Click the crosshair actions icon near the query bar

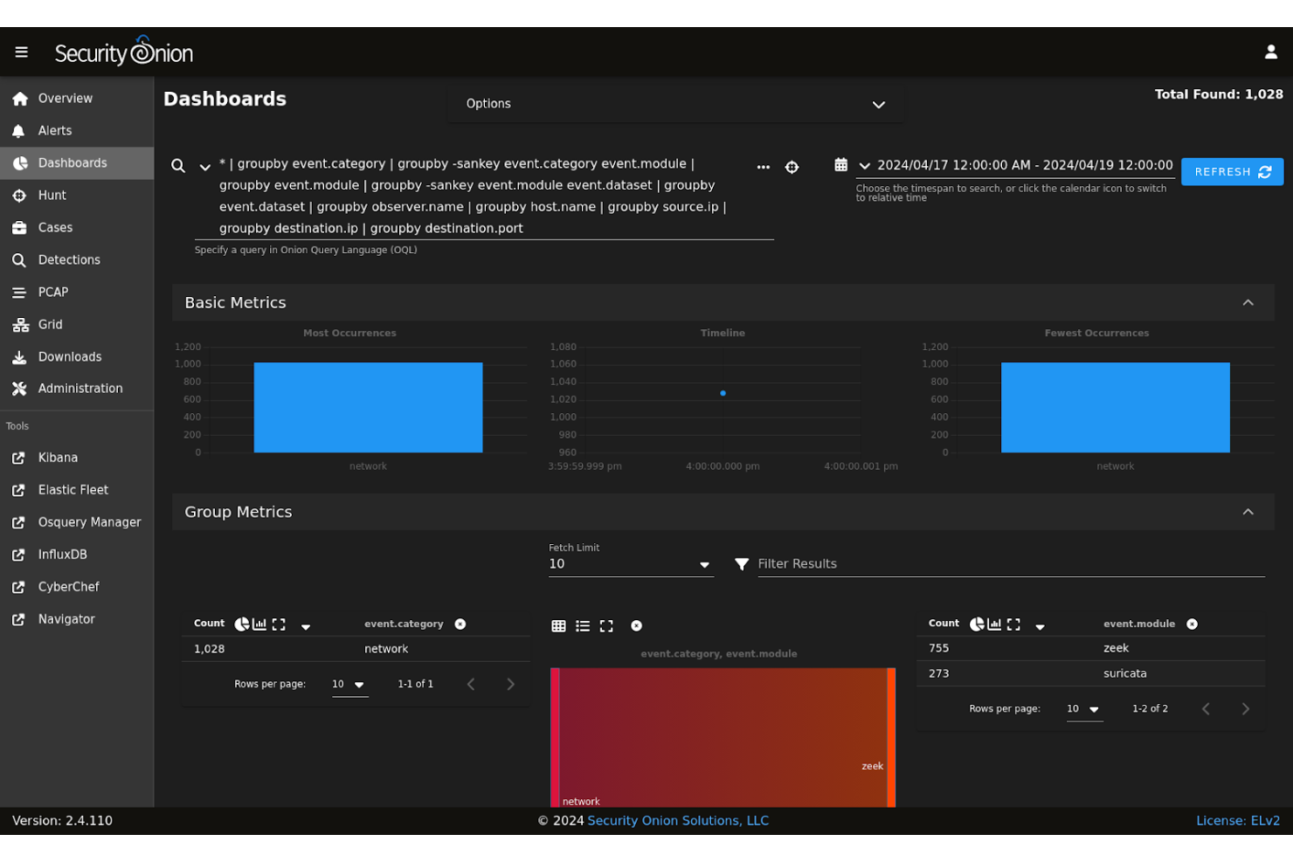pyautogui.click(x=792, y=167)
